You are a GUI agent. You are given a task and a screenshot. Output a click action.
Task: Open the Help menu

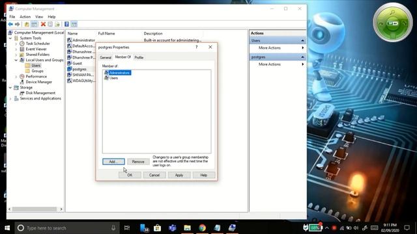pos(51,17)
